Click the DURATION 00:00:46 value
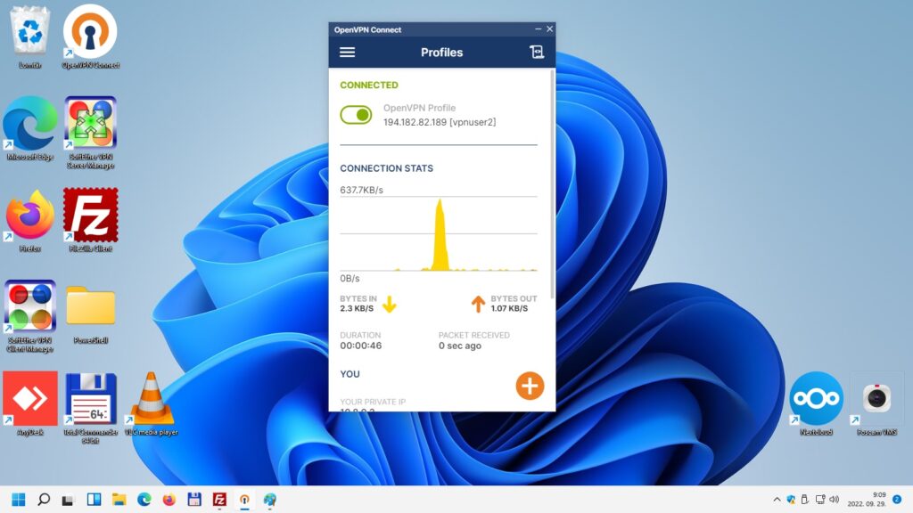The width and height of the screenshot is (913, 513). (x=361, y=346)
